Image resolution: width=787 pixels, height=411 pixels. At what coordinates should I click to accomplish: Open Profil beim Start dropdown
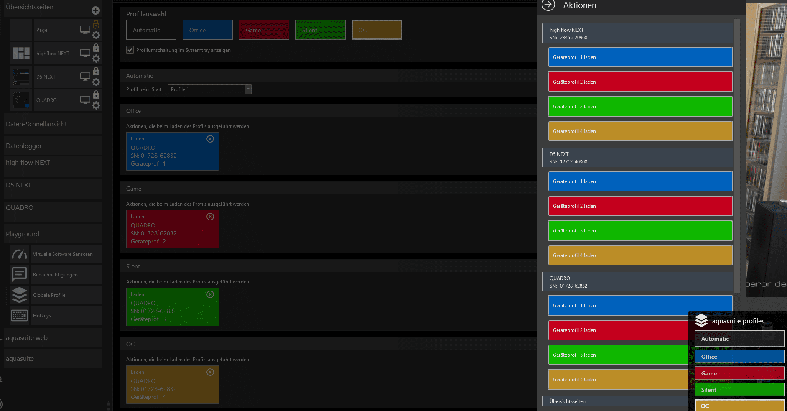coord(210,89)
